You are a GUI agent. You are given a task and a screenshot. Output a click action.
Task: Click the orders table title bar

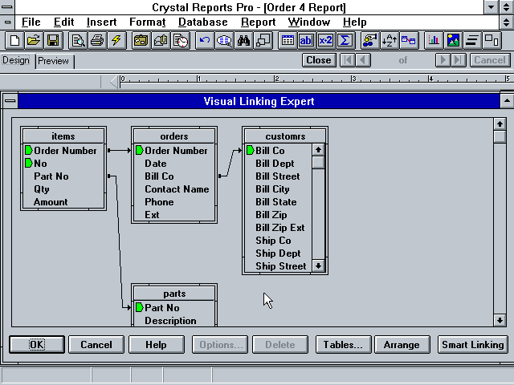(x=174, y=136)
